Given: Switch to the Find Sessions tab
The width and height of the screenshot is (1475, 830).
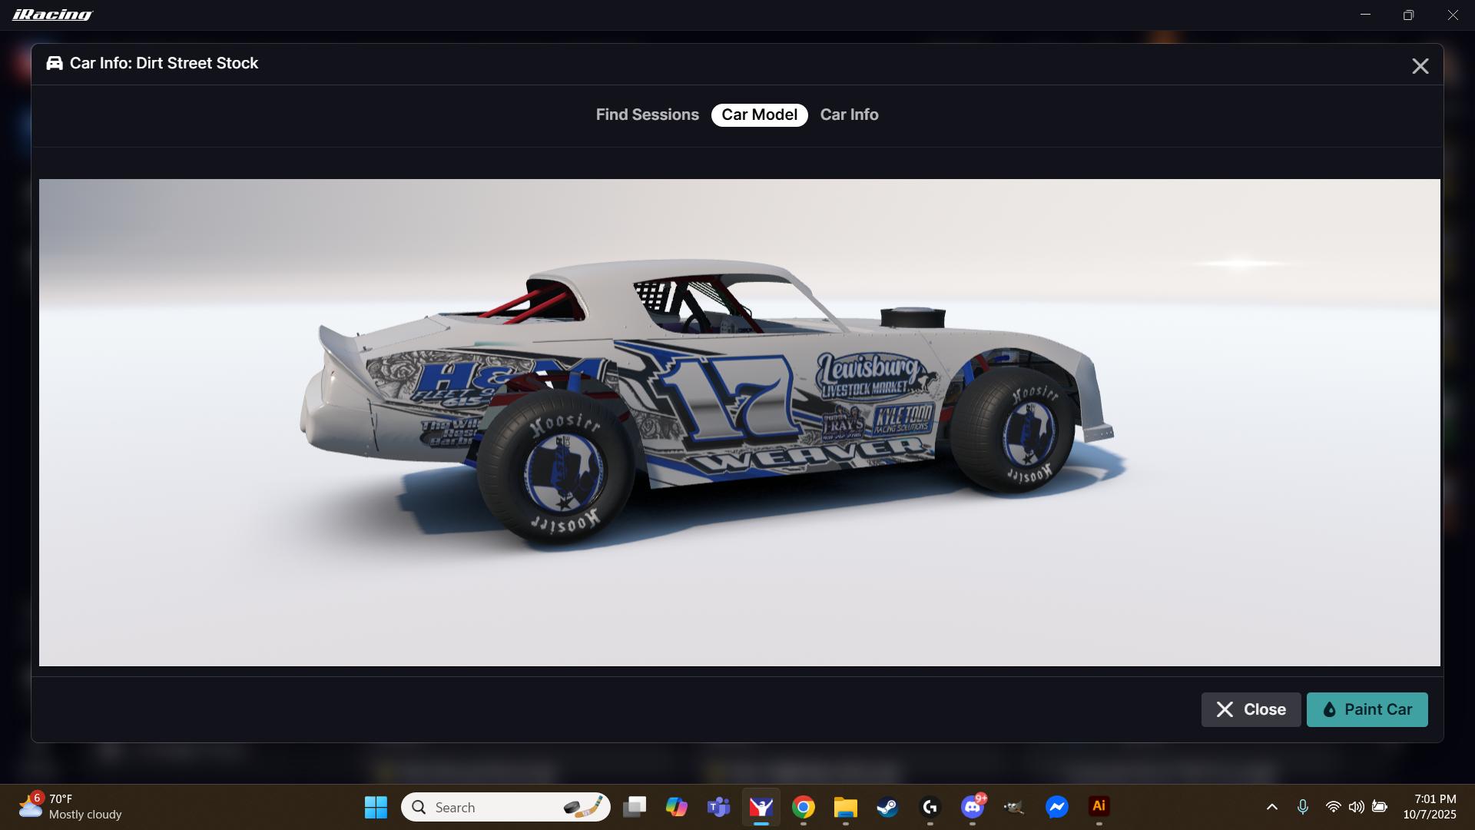Looking at the screenshot, I should click(646, 115).
